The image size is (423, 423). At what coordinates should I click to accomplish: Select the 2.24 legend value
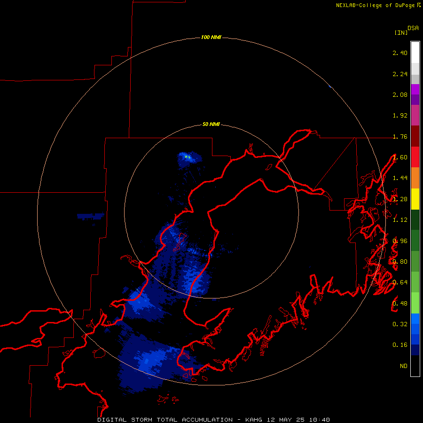click(x=400, y=74)
